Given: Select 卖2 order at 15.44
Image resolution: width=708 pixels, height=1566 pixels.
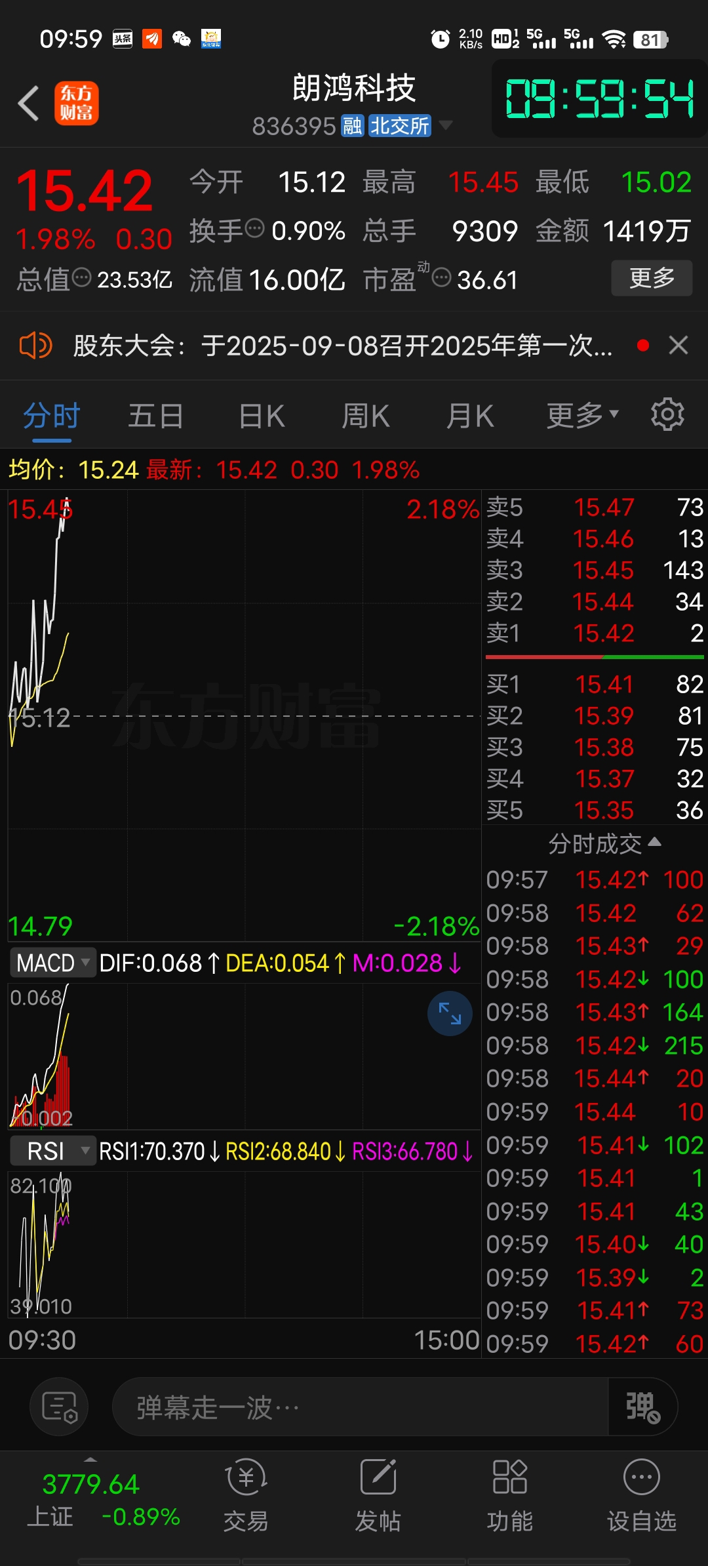Looking at the screenshot, I should (x=595, y=601).
